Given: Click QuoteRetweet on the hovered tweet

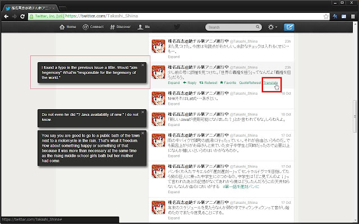Looking at the screenshot, I should [250, 83].
